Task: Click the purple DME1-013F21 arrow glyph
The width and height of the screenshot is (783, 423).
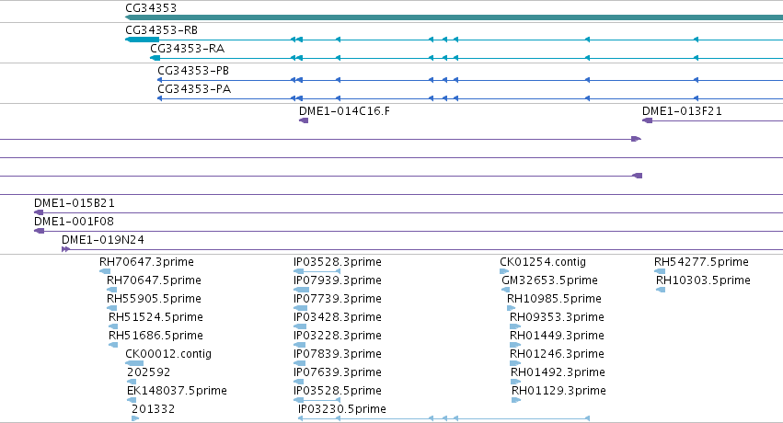Action: point(647,120)
